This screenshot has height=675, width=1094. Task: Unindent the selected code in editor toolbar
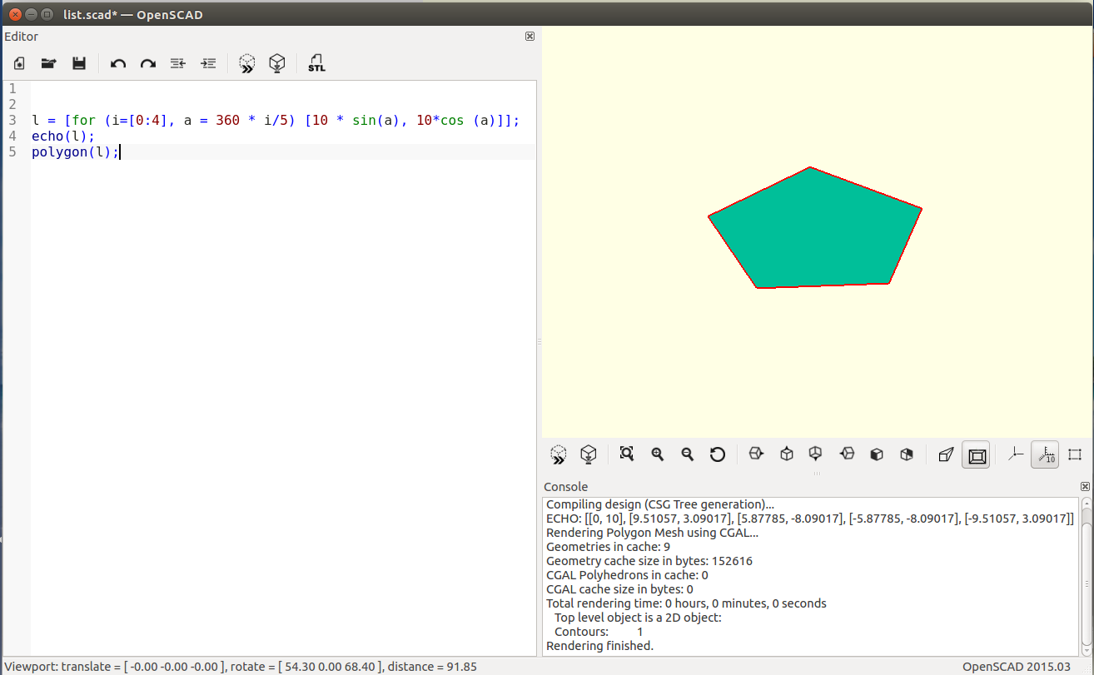tap(177, 63)
